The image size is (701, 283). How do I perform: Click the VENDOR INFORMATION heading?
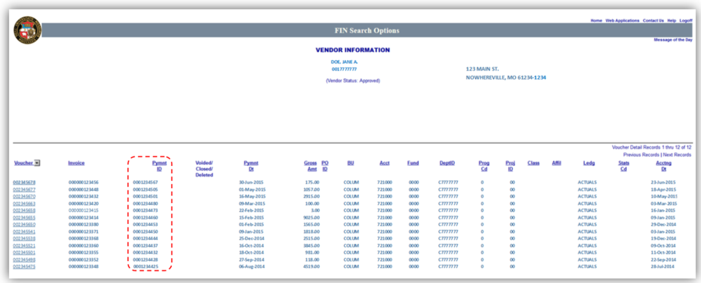tap(353, 50)
